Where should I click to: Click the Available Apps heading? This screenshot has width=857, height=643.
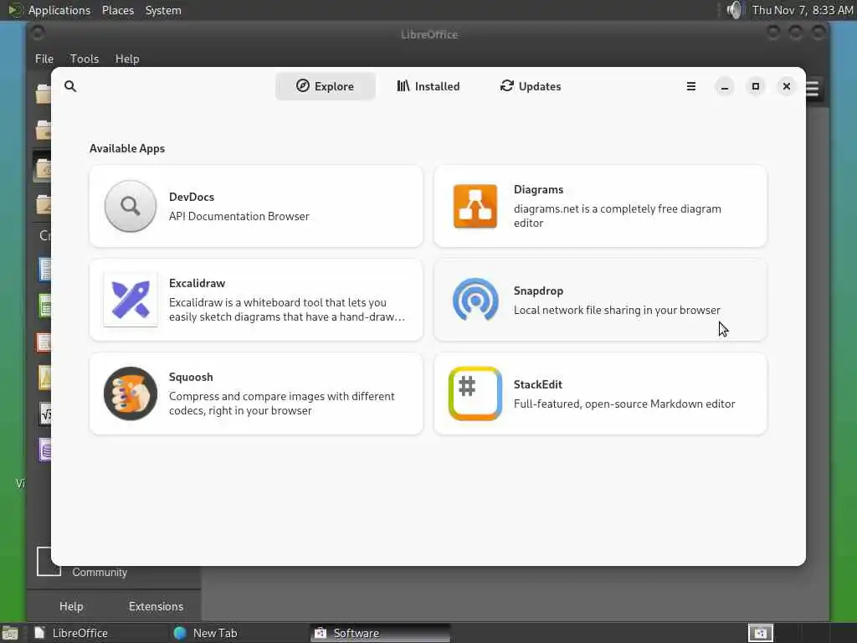127,149
